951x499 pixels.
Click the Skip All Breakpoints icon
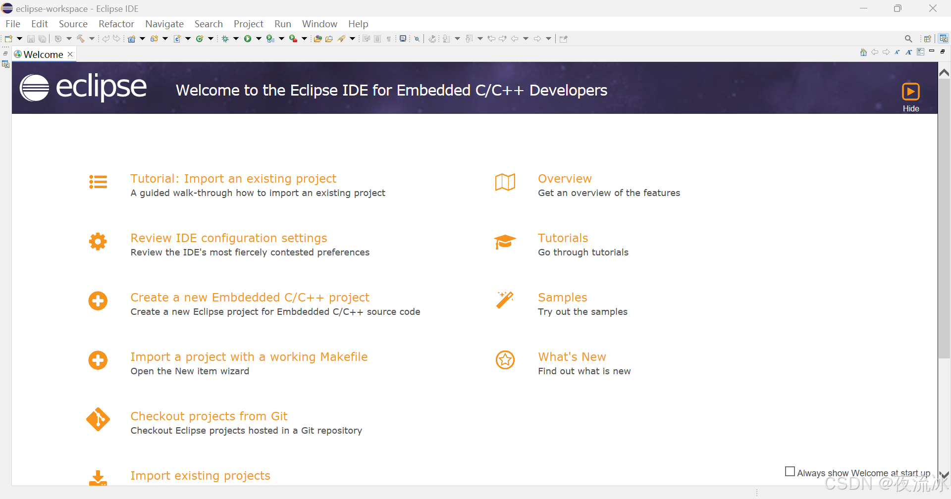point(417,39)
